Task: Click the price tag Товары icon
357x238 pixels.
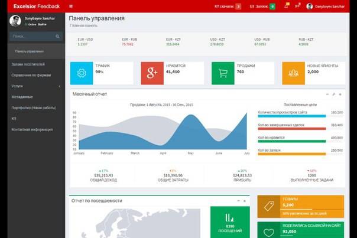Action: click(x=269, y=206)
